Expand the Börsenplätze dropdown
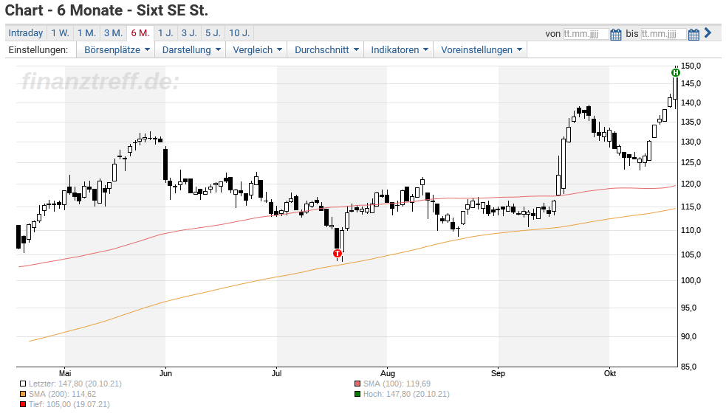726x416 pixels. click(x=116, y=50)
